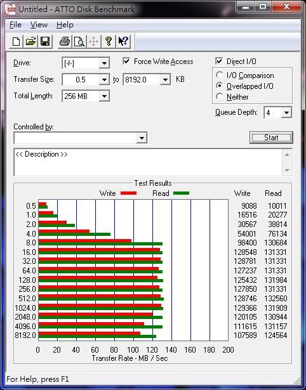Open a benchmark file with the folder icon
This screenshot has height=390, width=306.
coord(30,42)
